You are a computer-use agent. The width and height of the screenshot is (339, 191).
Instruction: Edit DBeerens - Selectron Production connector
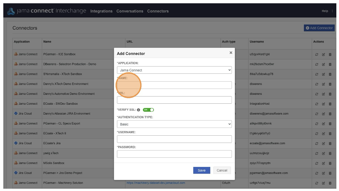click(x=323, y=64)
